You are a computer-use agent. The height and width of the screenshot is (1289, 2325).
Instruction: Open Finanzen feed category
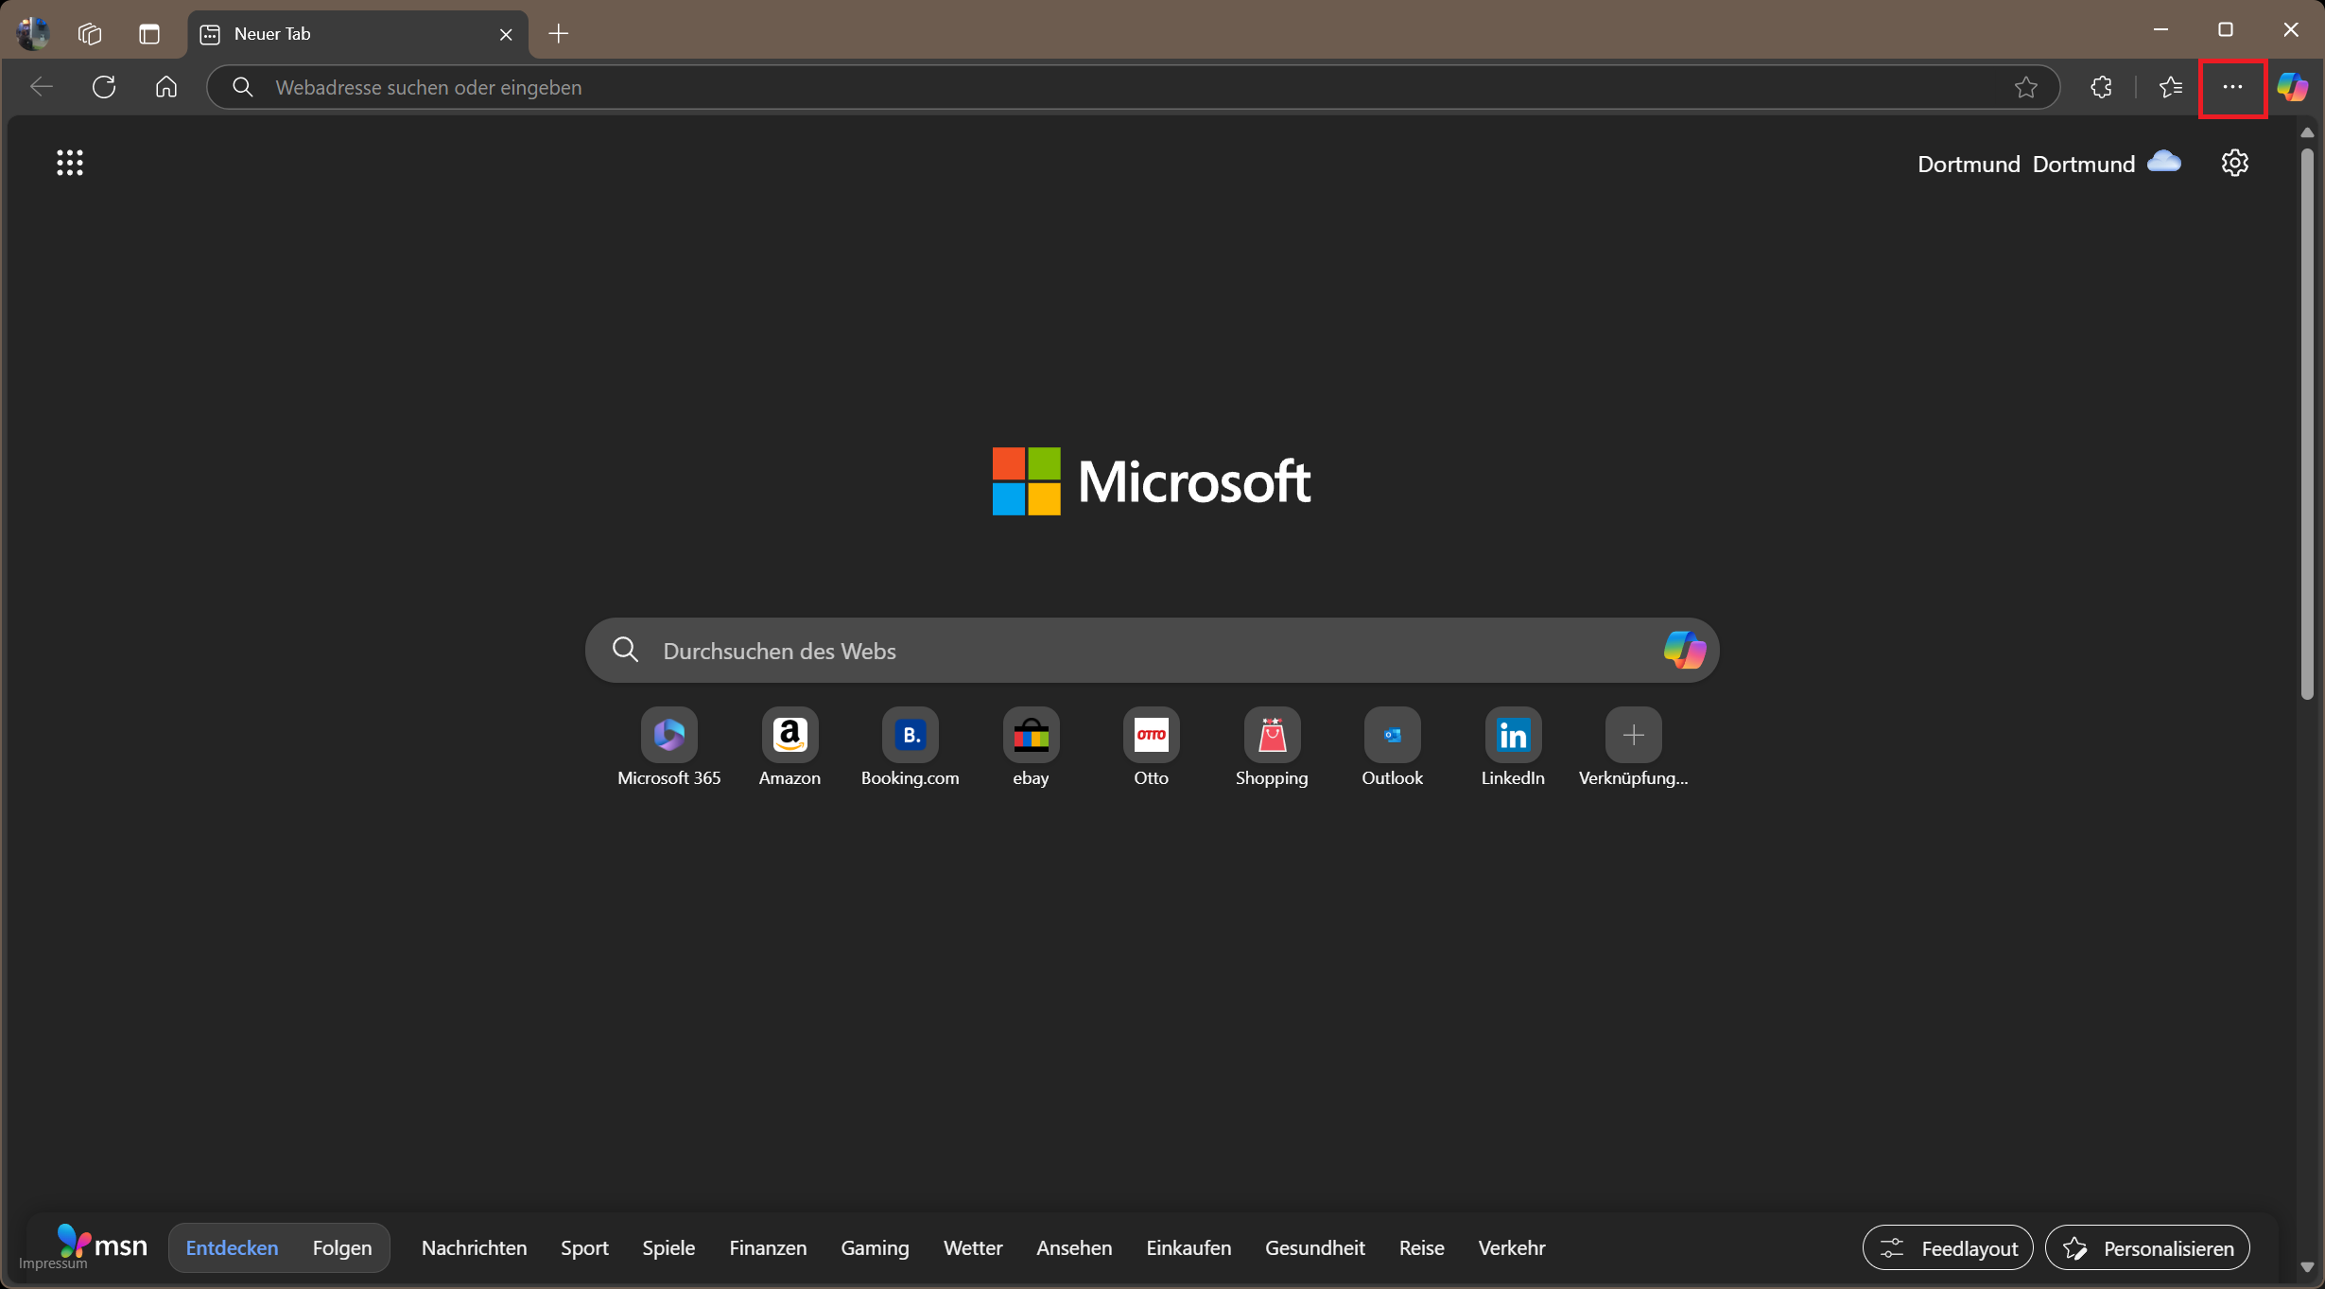pyautogui.click(x=768, y=1248)
